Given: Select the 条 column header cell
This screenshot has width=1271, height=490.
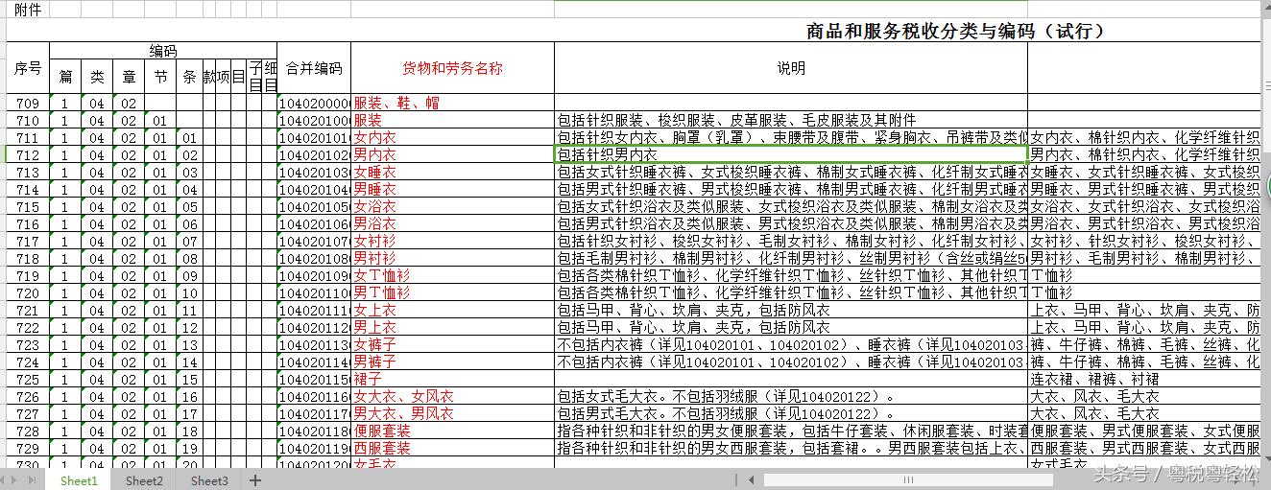Looking at the screenshot, I should [x=189, y=77].
